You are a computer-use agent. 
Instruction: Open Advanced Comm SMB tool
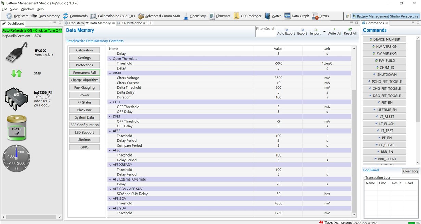tap(159, 16)
